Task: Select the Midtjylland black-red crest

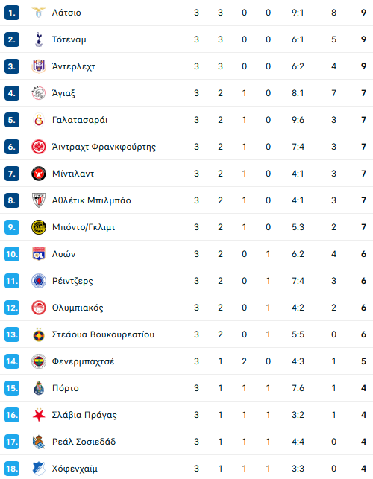Action: [x=39, y=174]
